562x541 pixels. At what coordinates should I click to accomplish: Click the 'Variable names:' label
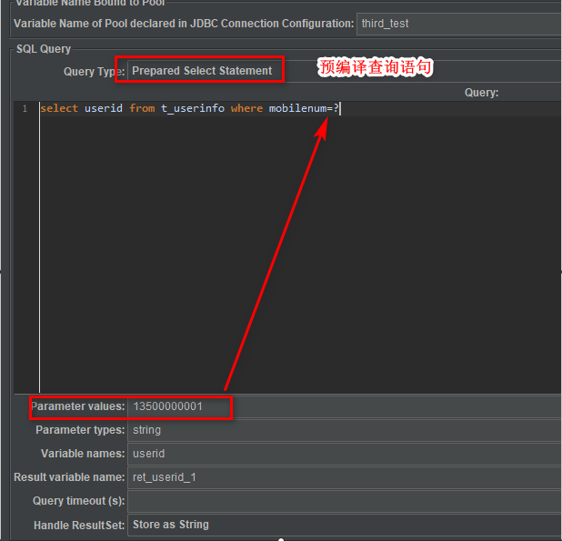tap(83, 454)
